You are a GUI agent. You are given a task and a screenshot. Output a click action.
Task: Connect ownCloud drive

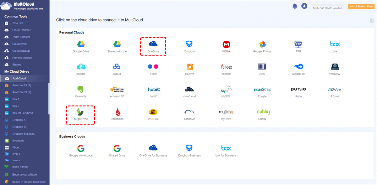click(x=189, y=92)
